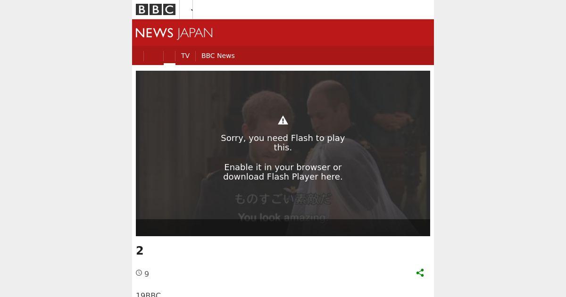Select the active tab with the white underline
This screenshot has height=297, width=566.
(169, 56)
